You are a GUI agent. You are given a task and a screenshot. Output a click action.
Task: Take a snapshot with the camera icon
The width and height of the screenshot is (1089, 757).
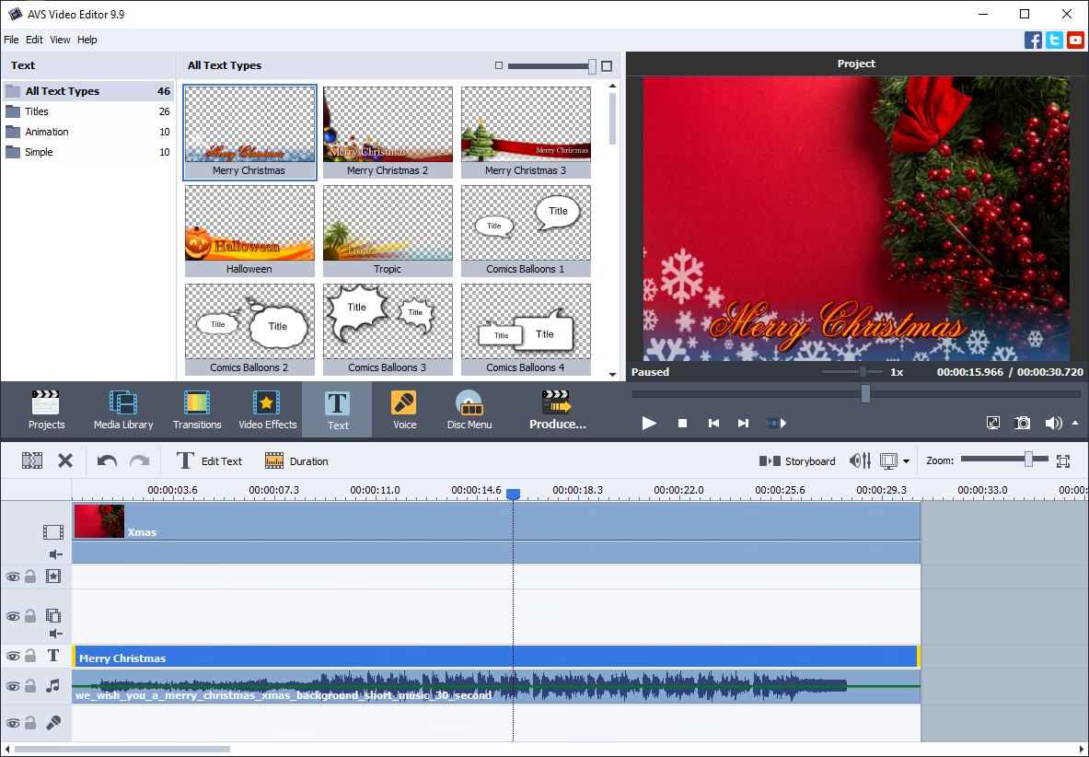1022,423
